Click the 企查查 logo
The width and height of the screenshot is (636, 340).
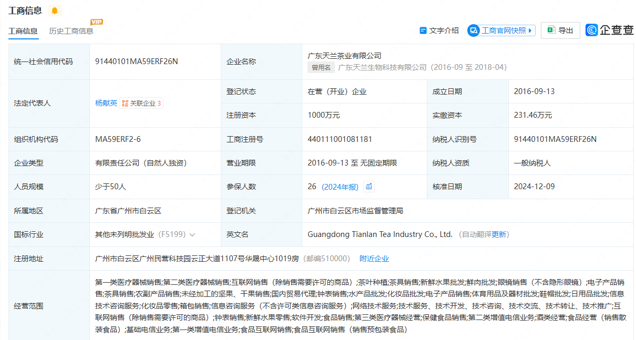click(610, 30)
